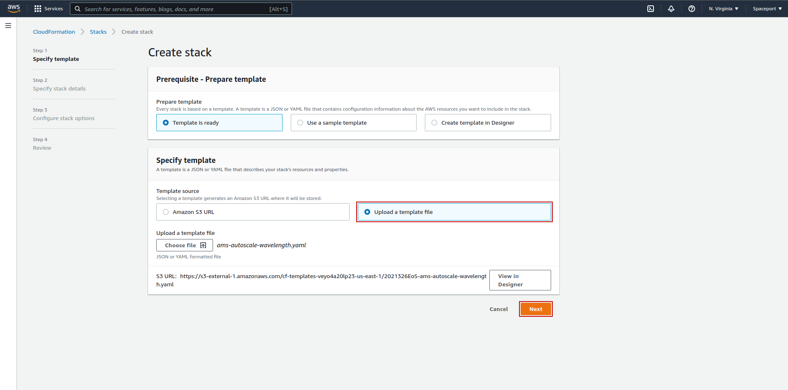Open the CloudShell terminal icon
This screenshot has height=390, width=788.
(x=651, y=9)
